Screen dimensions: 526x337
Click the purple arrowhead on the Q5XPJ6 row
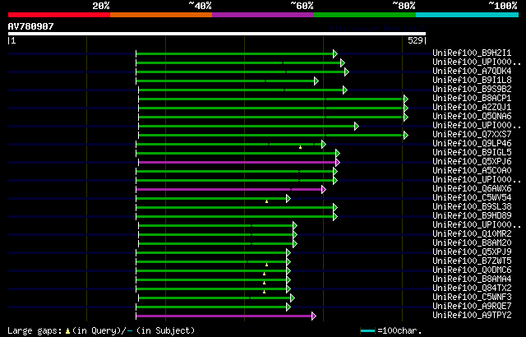point(338,162)
